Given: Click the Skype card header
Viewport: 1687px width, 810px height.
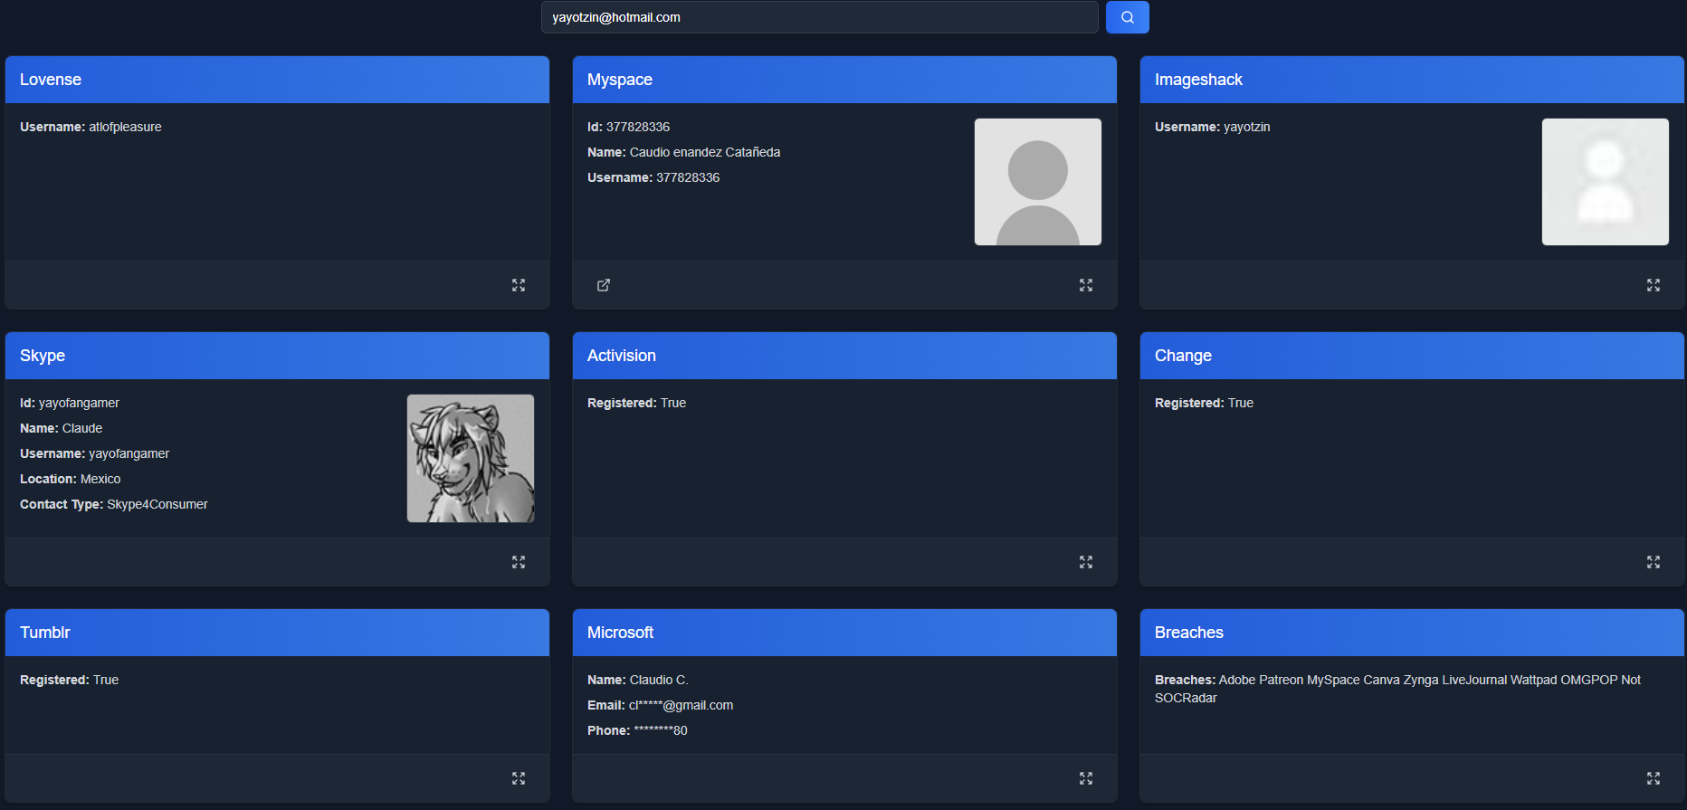Looking at the screenshot, I should pyautogui.click(x=277, y=356).
